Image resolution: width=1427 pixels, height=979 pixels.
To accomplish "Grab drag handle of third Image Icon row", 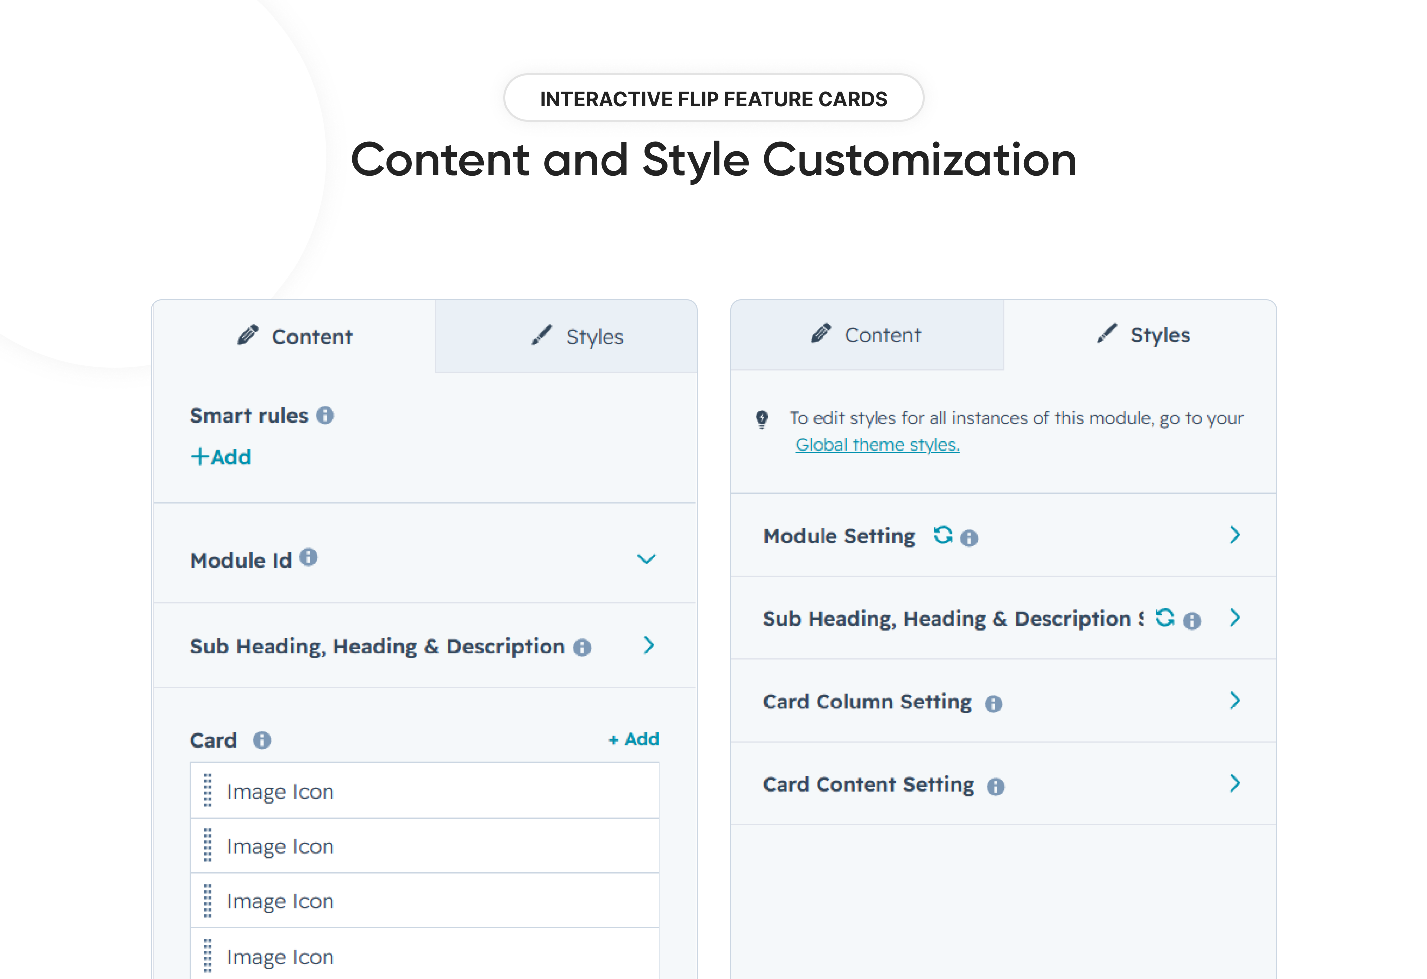I will pos(208,900).
